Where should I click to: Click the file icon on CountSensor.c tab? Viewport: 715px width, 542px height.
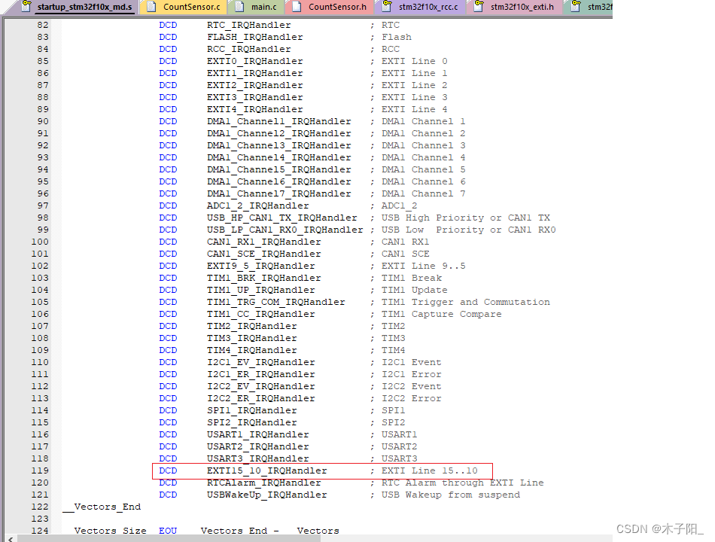tap(152, 6)
